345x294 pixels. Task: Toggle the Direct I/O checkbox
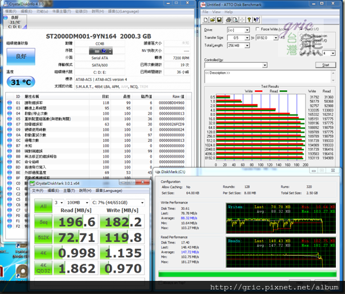(301, 29)
